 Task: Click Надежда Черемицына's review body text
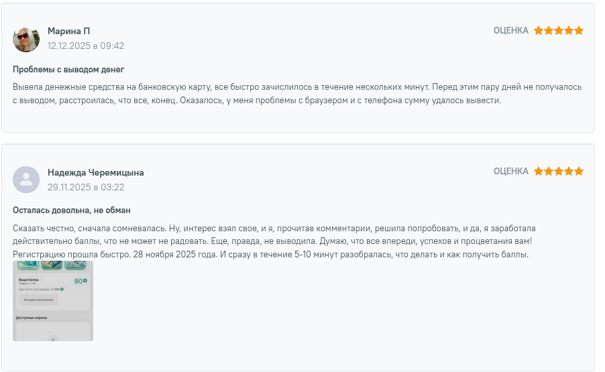(x=275, y=241)
